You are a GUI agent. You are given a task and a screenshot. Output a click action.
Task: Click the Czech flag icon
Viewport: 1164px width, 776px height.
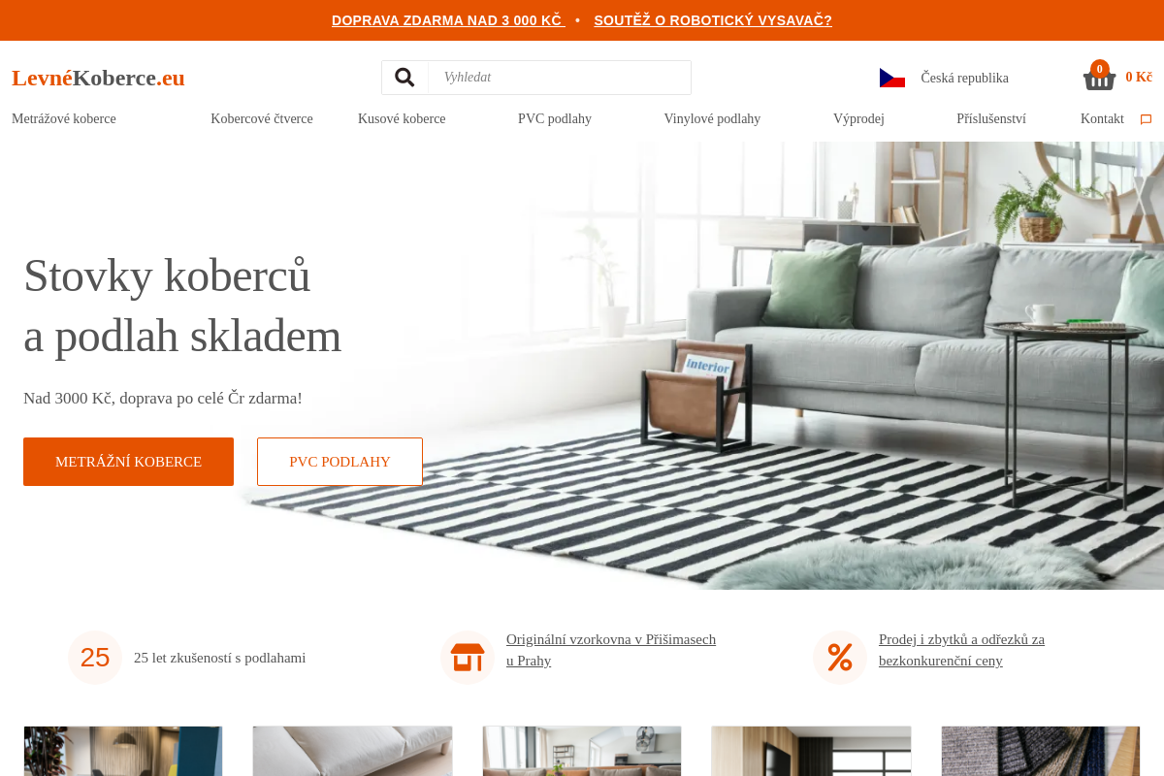click(892, 78)
